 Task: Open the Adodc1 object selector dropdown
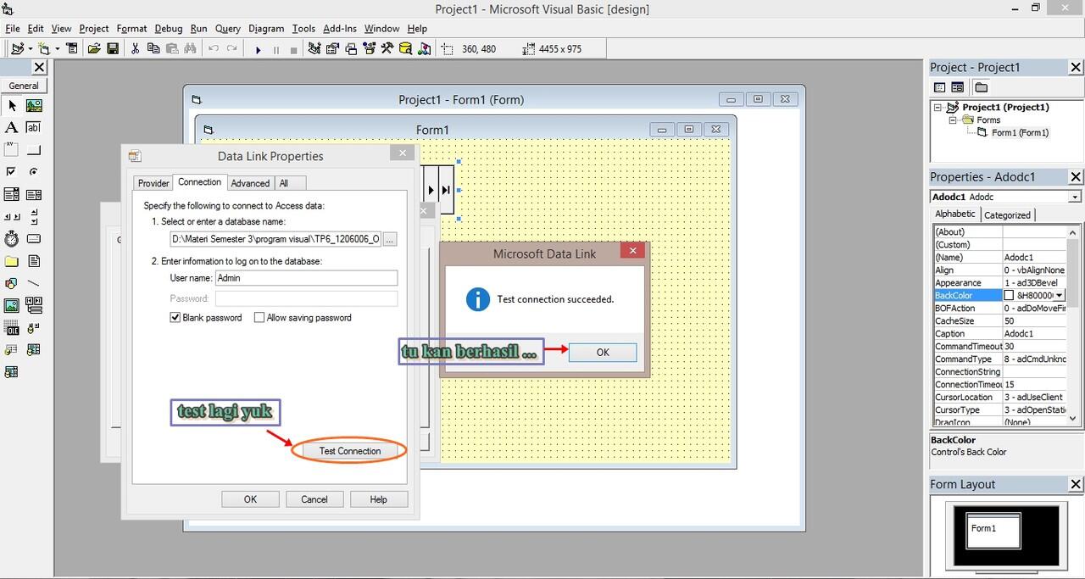(x=1074, y=197)
